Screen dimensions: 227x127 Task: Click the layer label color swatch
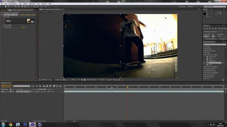click(11, 91)
